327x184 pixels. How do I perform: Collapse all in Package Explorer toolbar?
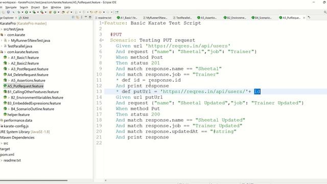(73, 17)
